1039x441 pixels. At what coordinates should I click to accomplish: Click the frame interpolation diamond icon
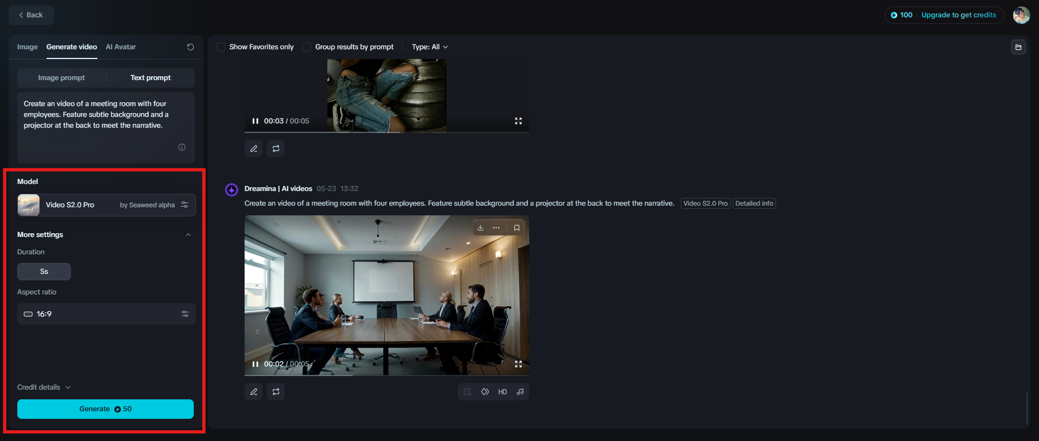485,392
